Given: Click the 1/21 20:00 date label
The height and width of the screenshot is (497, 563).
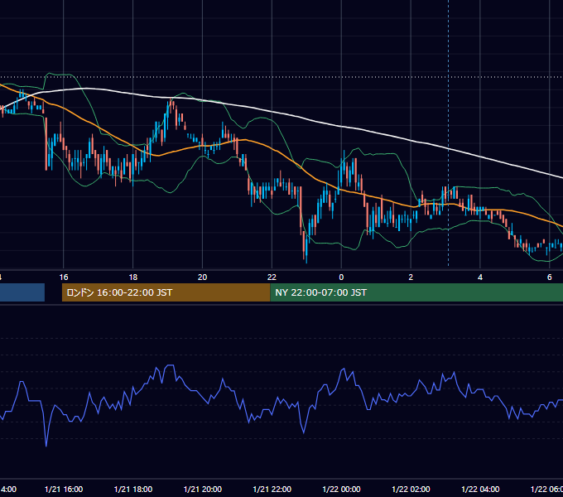Looking at the screenshot, I should [x=203, y=489].
